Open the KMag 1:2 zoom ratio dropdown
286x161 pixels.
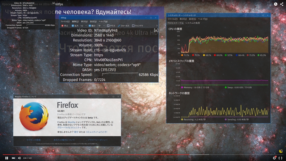pyautogui.click(x=84, y=26)
